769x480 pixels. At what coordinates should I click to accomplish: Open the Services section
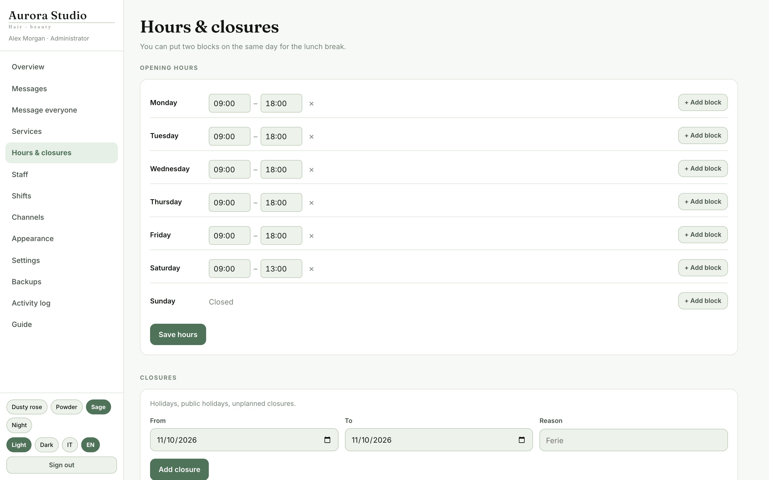tap(62, 131)
